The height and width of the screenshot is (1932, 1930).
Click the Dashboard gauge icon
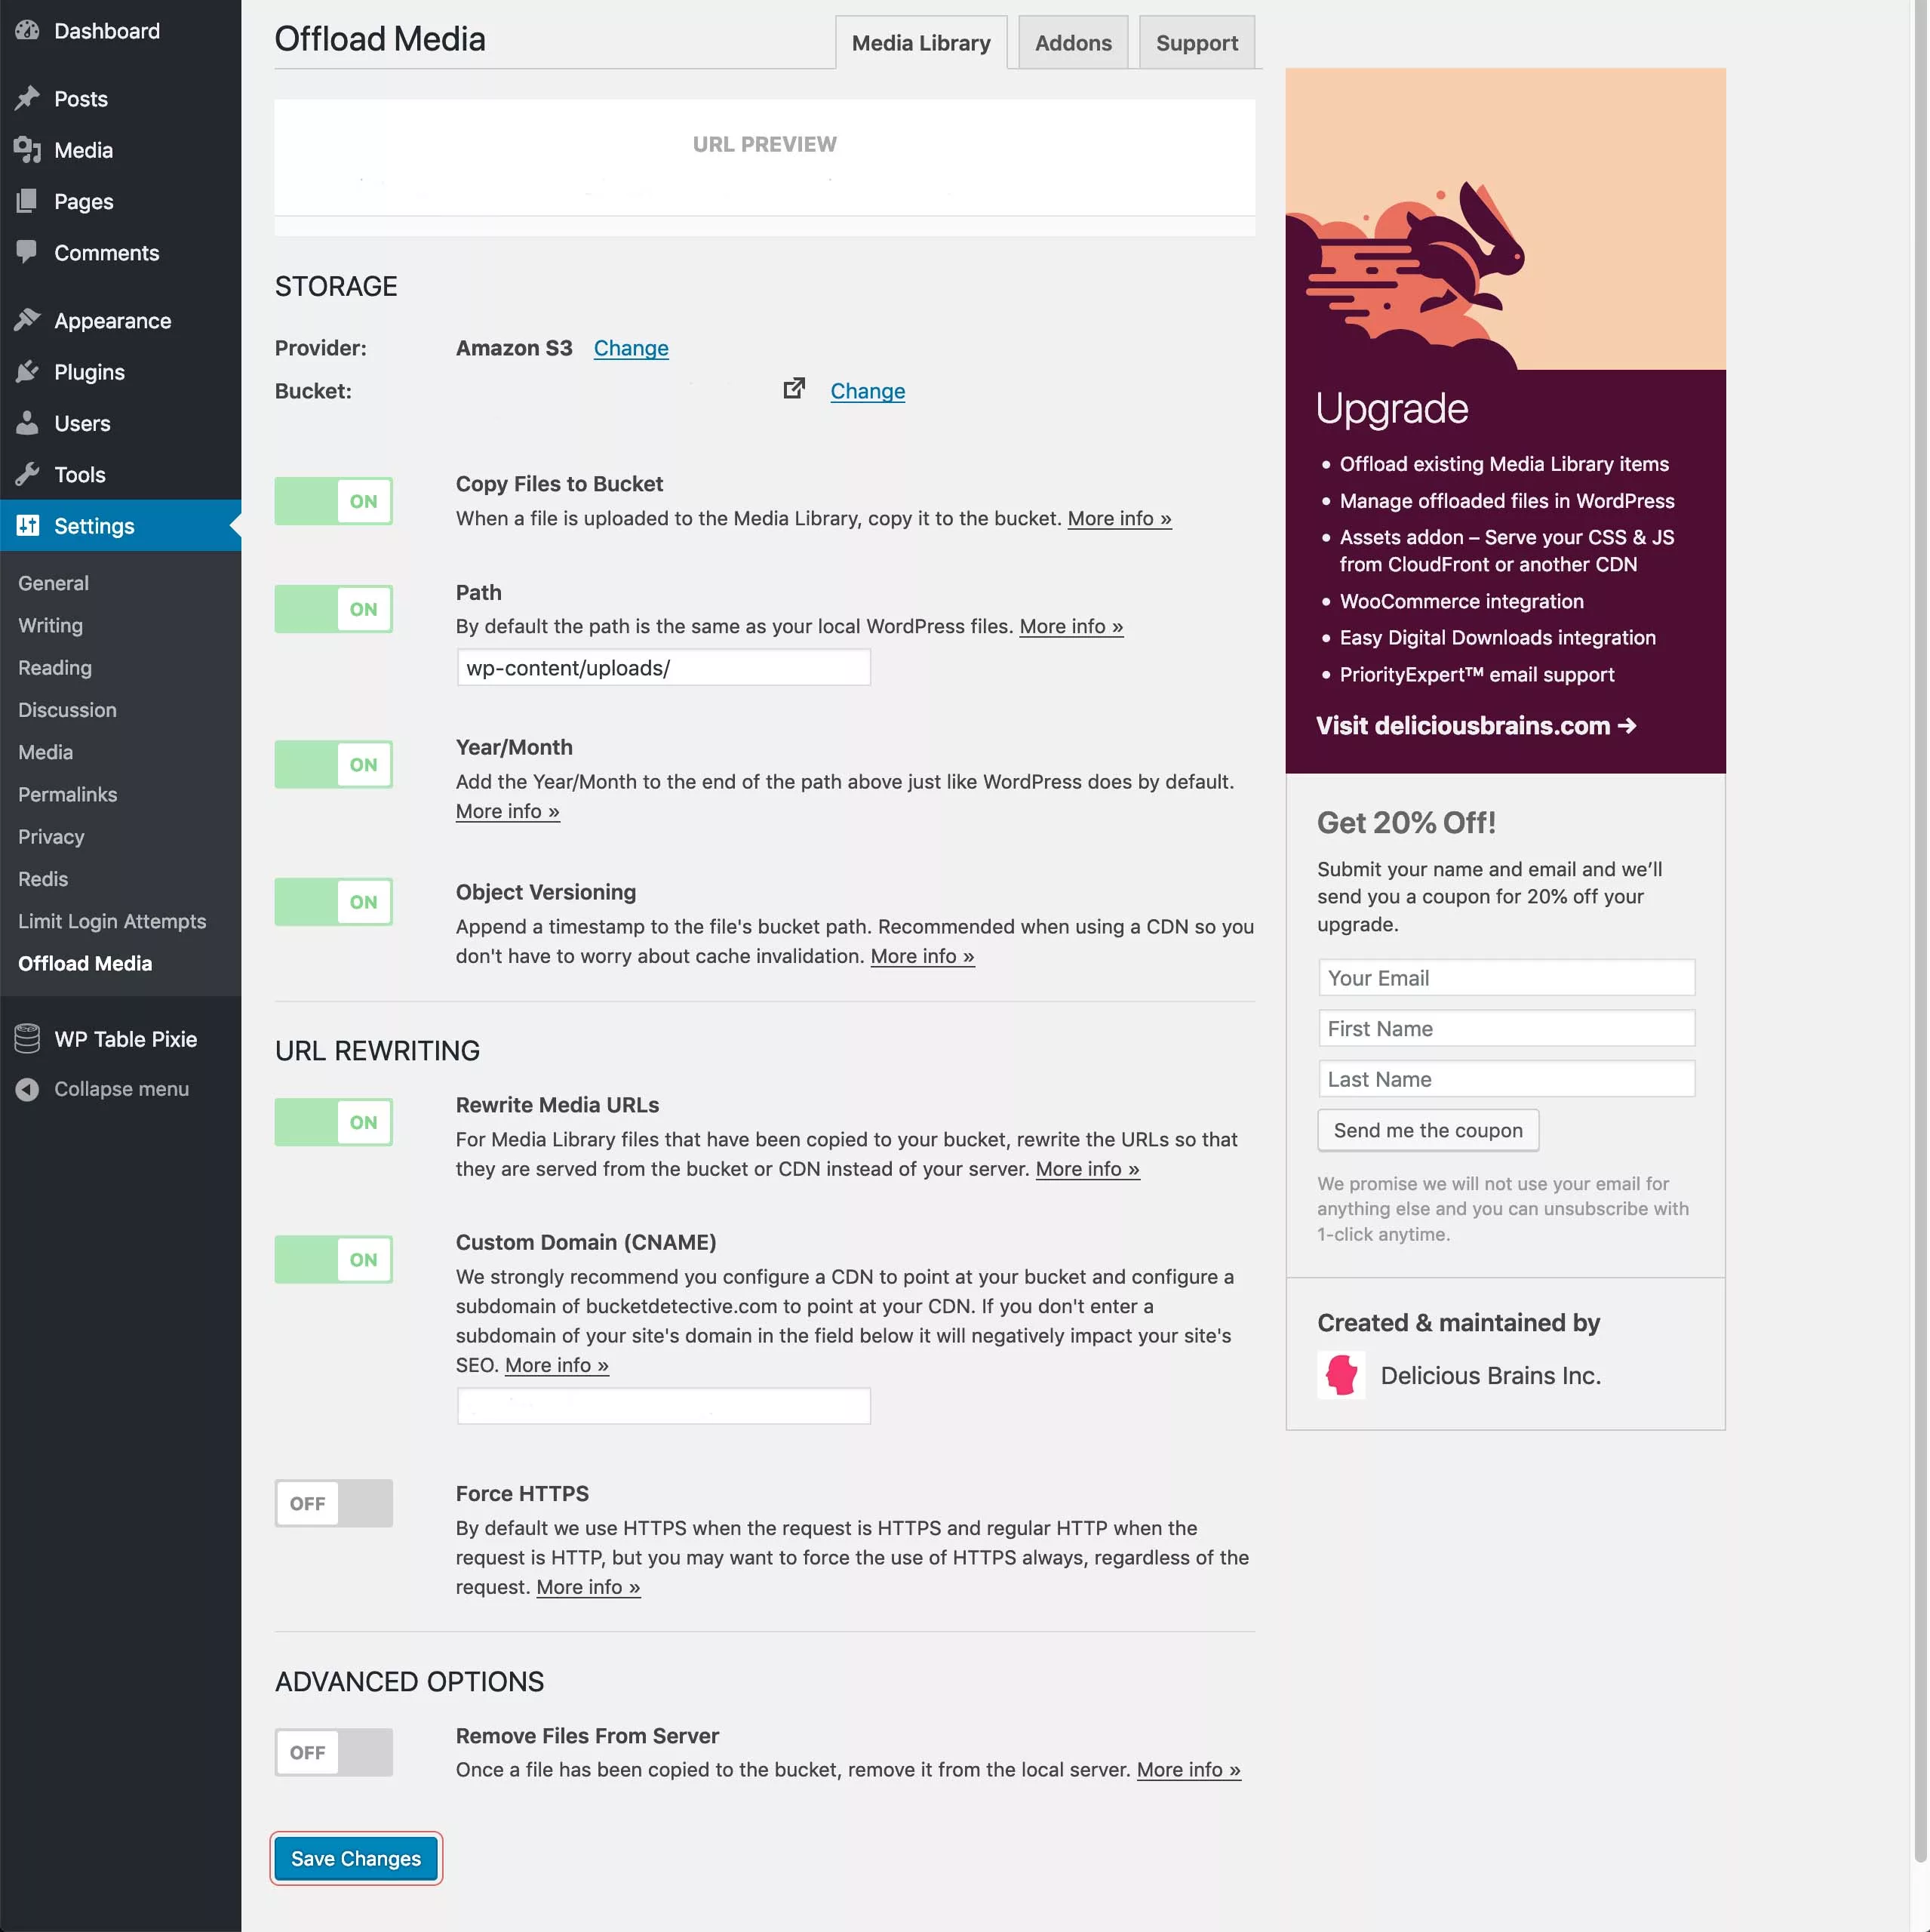coord(27,31)
